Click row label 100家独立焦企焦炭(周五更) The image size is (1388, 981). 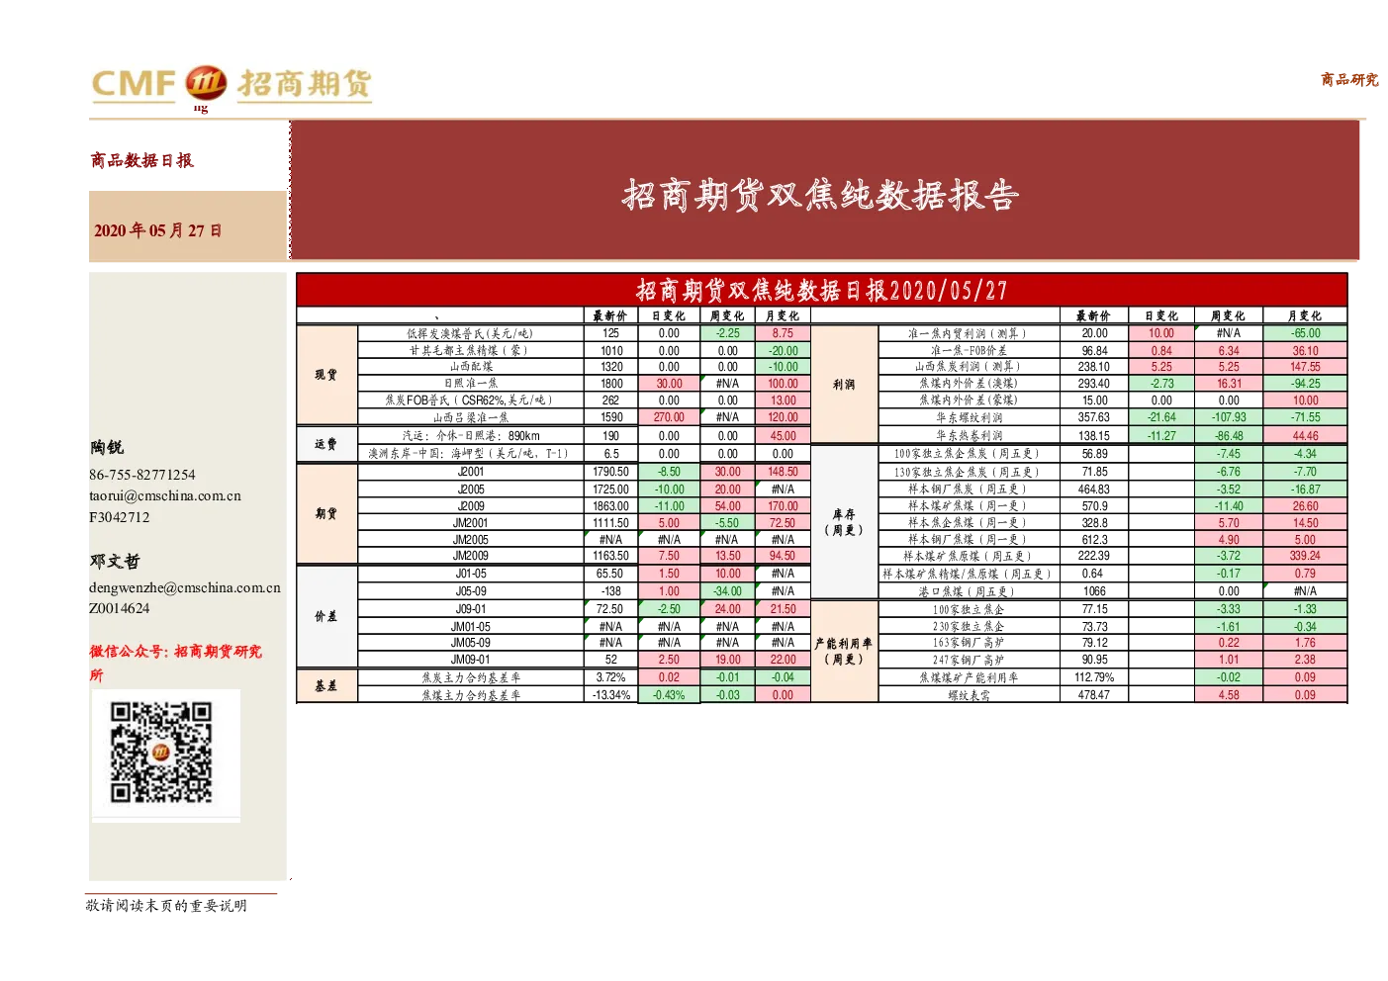coord(969,454)
